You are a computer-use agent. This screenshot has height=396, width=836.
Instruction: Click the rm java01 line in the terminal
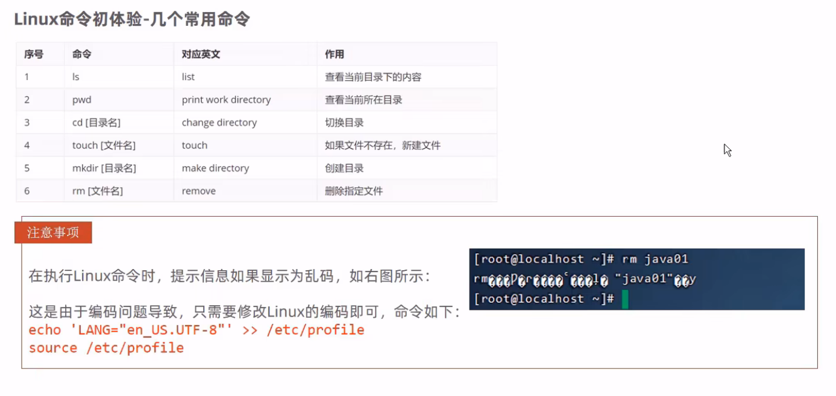click(581, 259)
